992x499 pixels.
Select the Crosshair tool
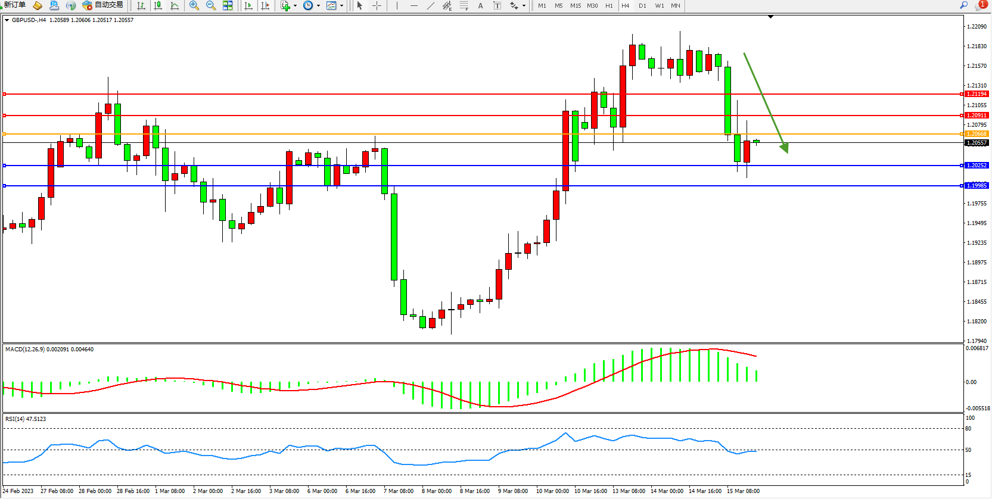377,5
